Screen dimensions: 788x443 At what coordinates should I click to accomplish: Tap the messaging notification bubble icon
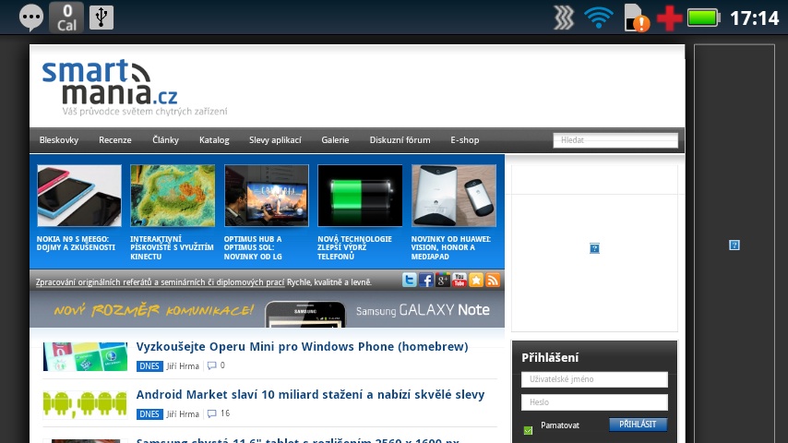(x=30, y=18)
